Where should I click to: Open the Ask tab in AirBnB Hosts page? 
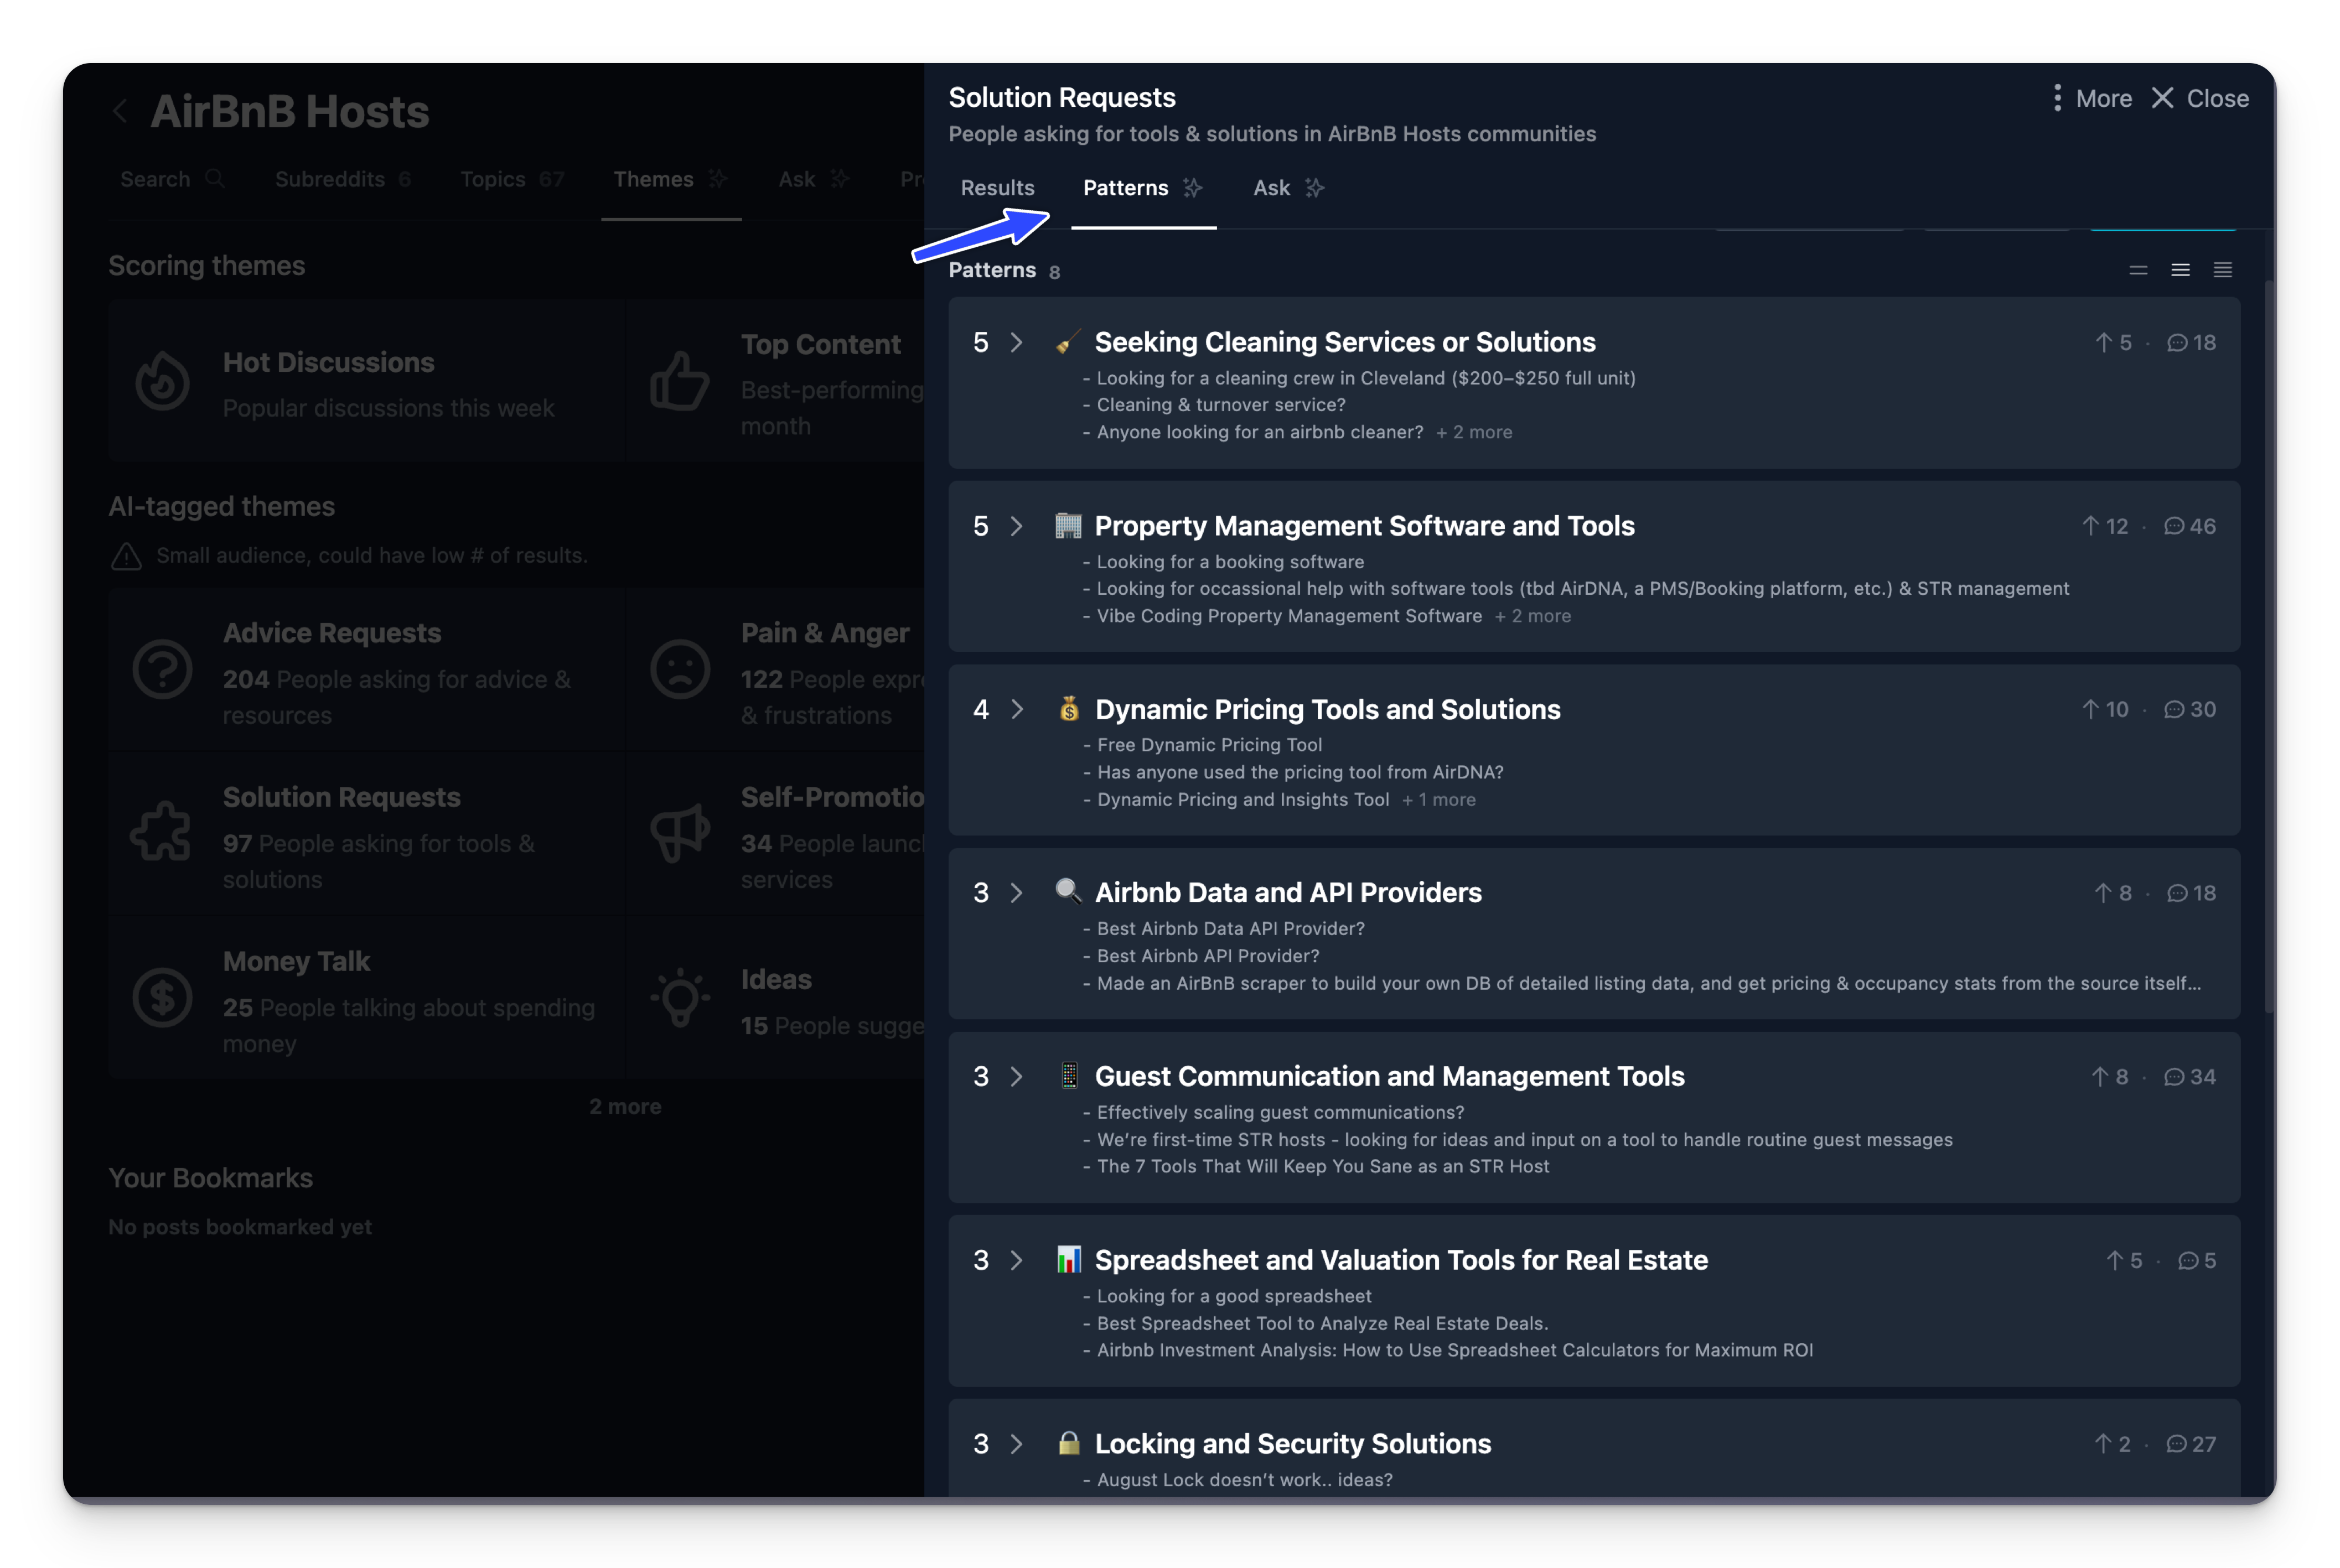pyautogui.click(x=814, y=179)
